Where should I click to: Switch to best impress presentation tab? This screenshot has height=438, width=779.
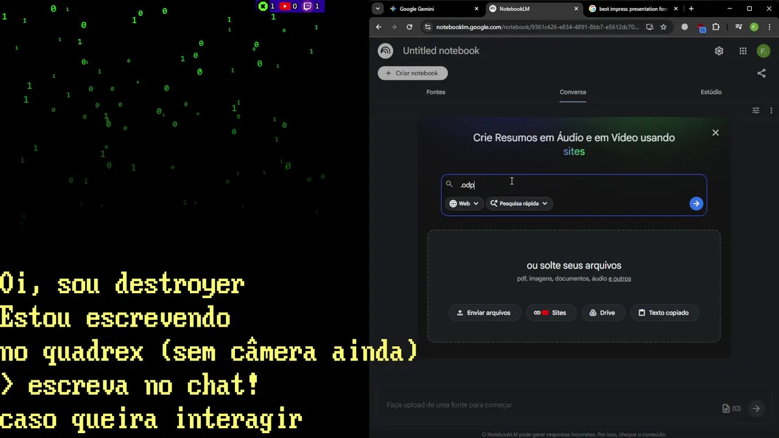point(632,9)
